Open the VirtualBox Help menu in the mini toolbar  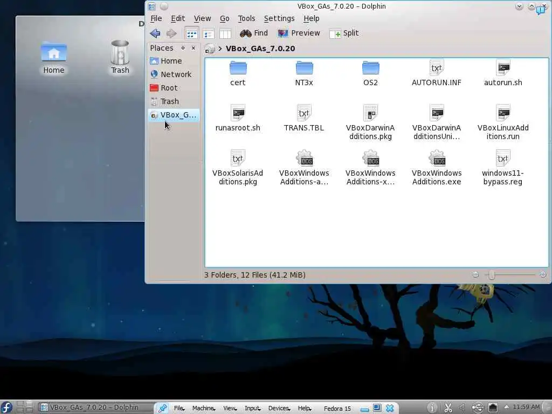coord(305,409)
